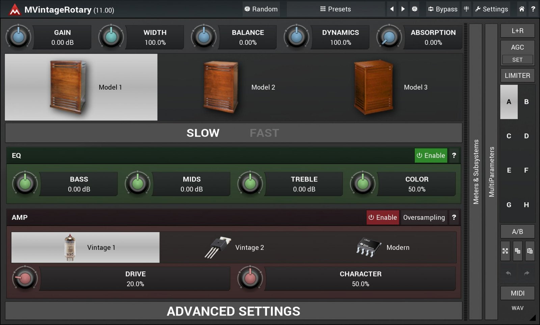
Task: Open the morph icon below A/B
Action: [505, 251]
